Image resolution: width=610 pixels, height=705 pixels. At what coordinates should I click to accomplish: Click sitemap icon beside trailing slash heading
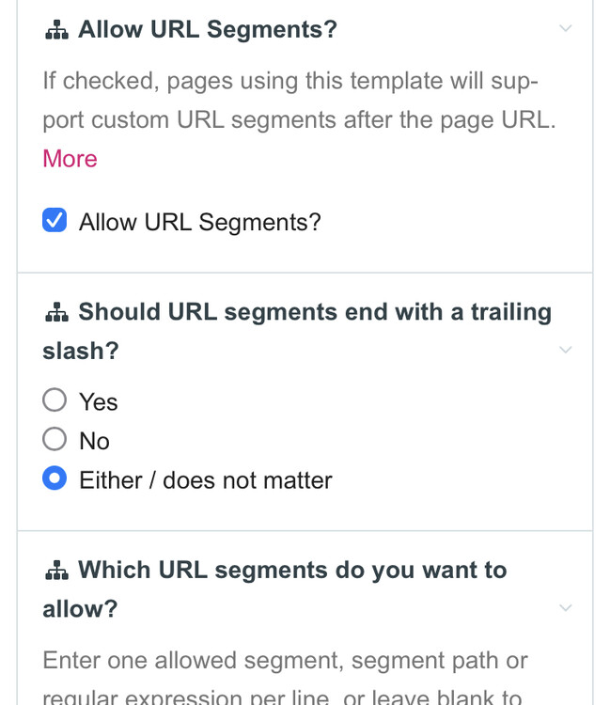(x=56, y=312)
